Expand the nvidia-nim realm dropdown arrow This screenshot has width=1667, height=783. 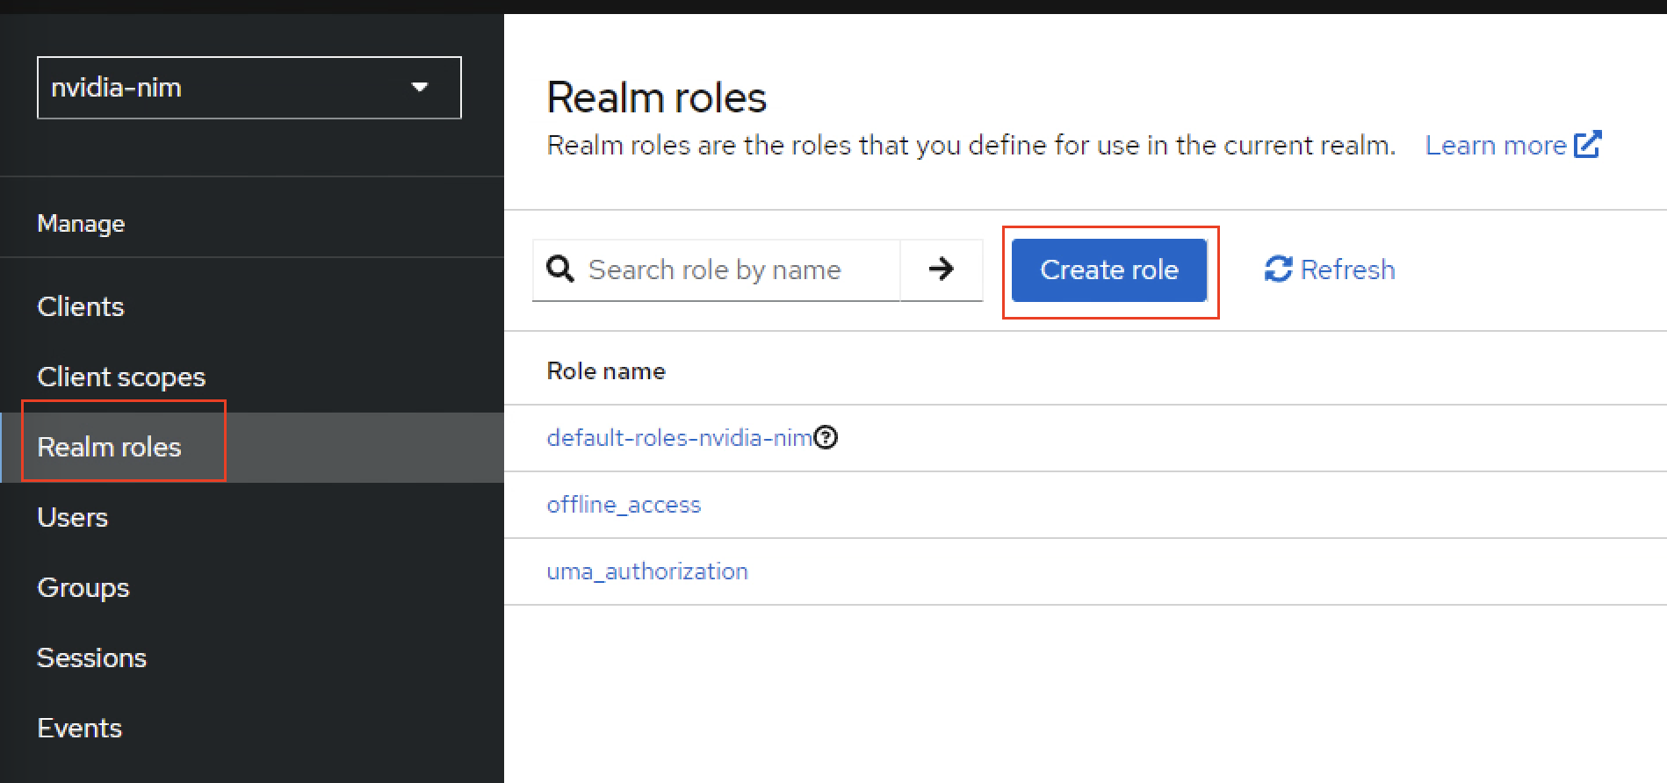pos(420,87)
